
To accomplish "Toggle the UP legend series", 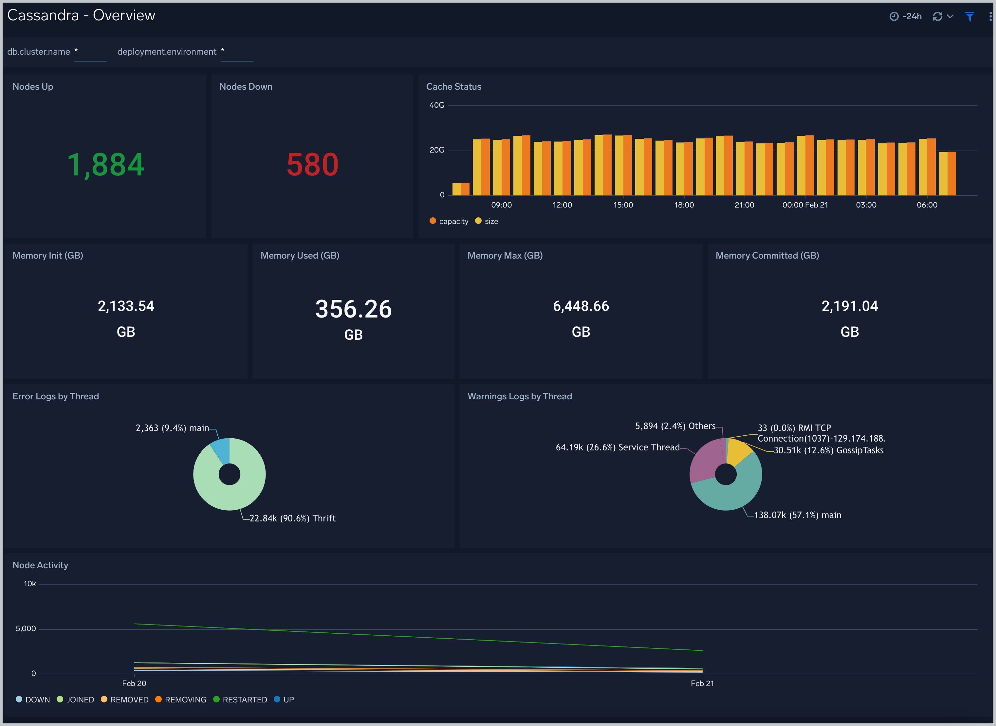I will tap(284, 699).
